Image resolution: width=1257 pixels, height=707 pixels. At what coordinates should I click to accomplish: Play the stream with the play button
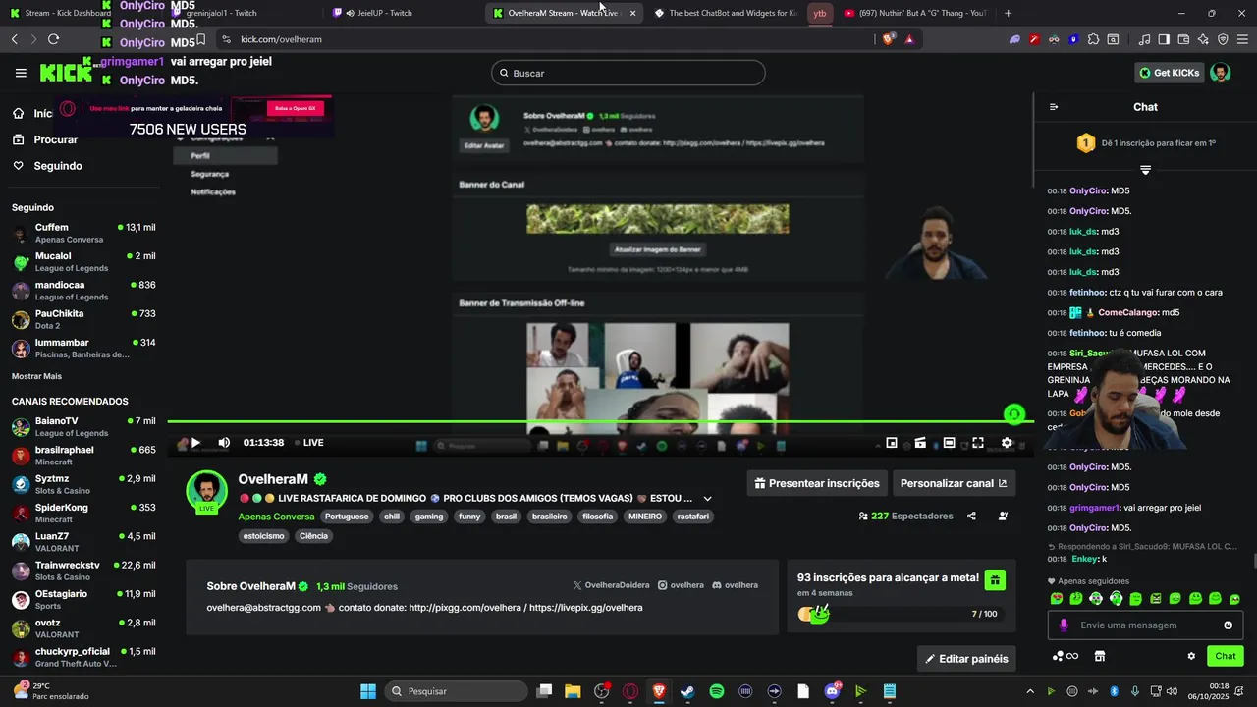coord(195,443)
